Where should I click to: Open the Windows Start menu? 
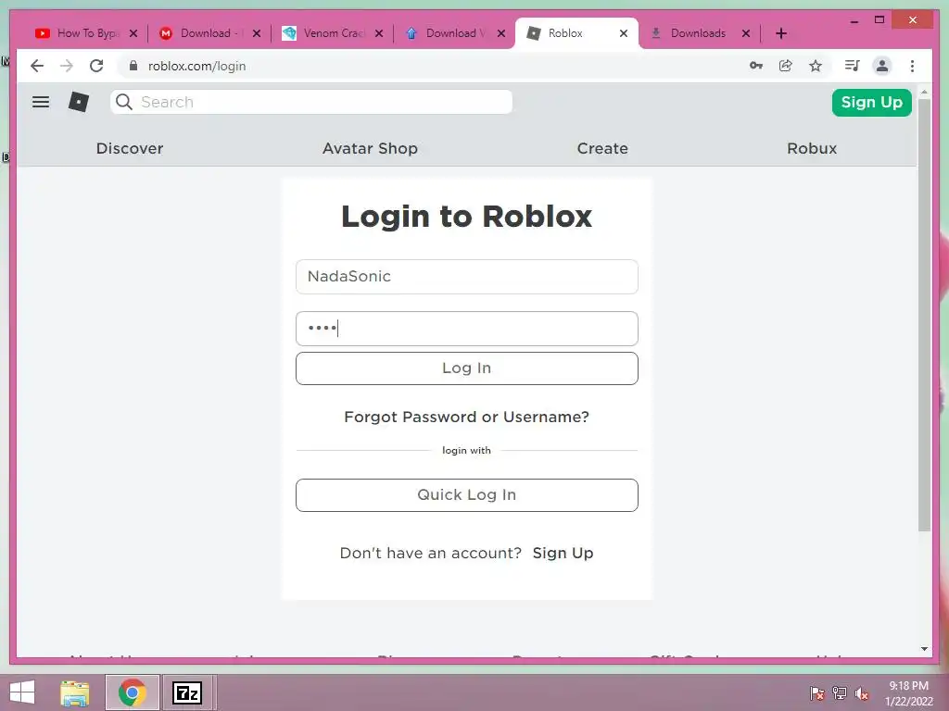[22, 692]
